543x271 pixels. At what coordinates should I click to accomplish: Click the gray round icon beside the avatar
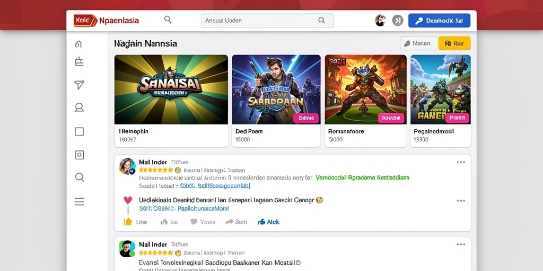click(x=398, y=21)
